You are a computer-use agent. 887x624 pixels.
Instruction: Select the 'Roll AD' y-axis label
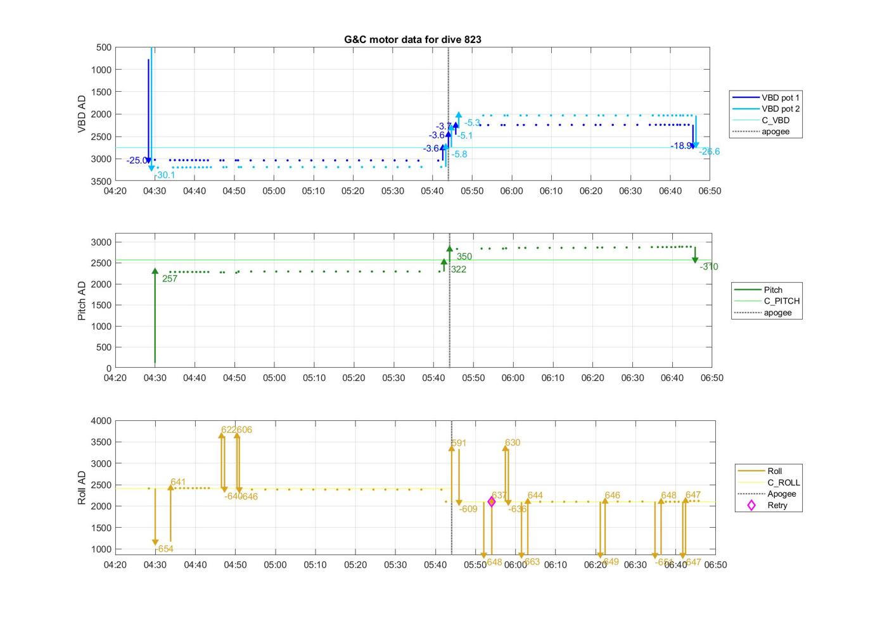click(82, 487)
